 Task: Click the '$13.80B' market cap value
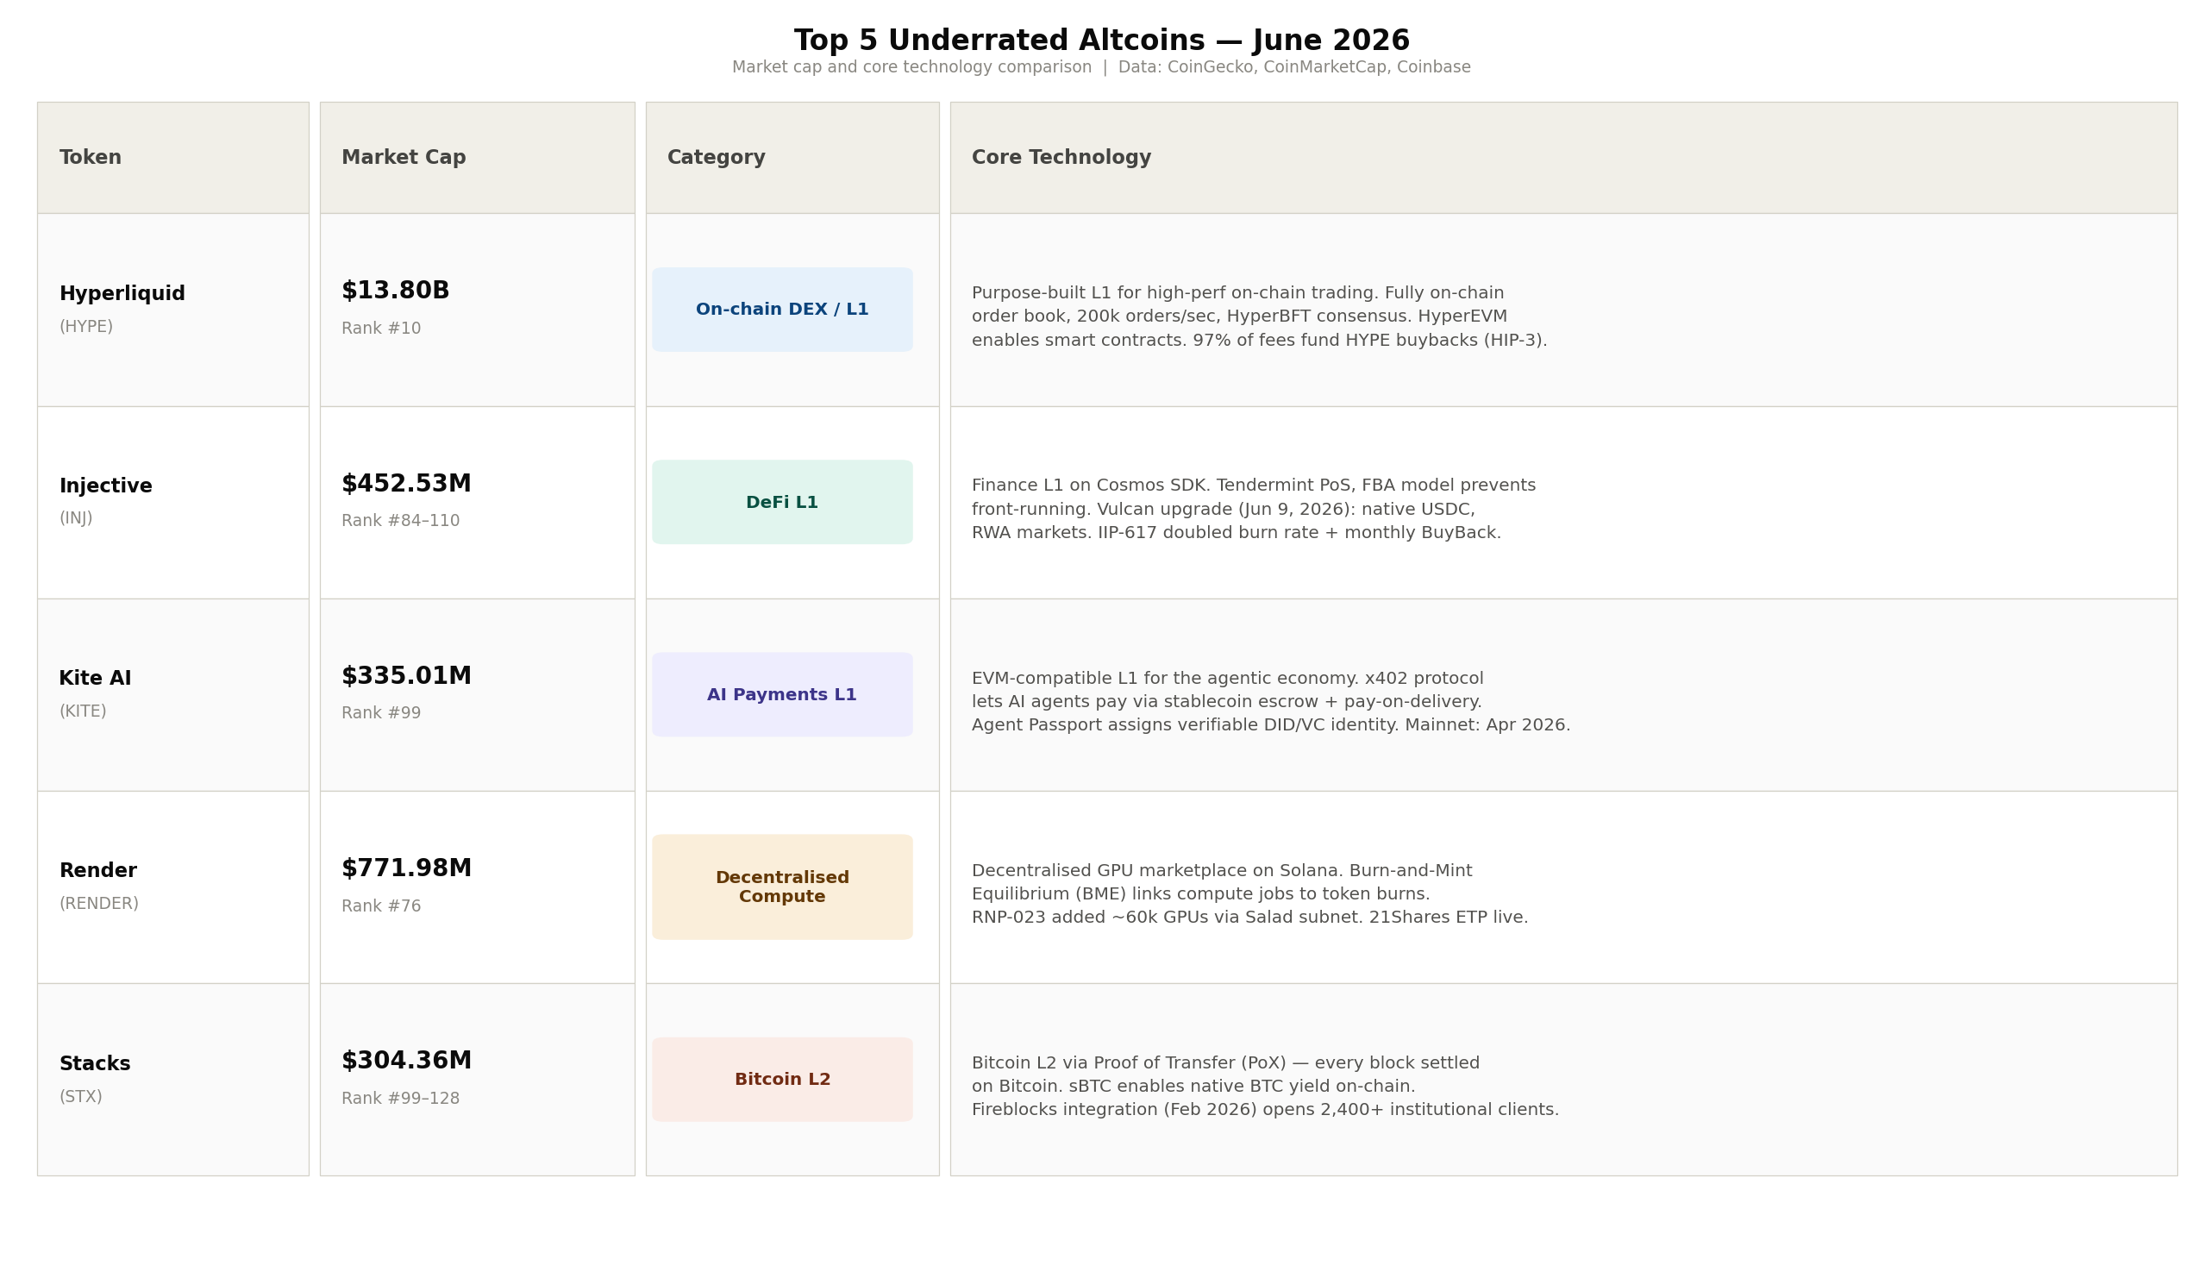point(395,291)
